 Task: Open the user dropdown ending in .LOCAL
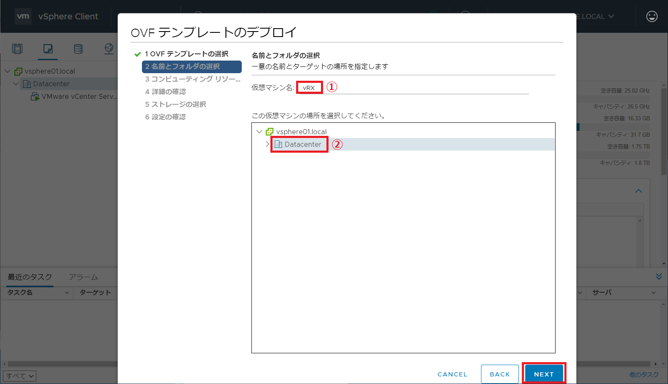596,16
